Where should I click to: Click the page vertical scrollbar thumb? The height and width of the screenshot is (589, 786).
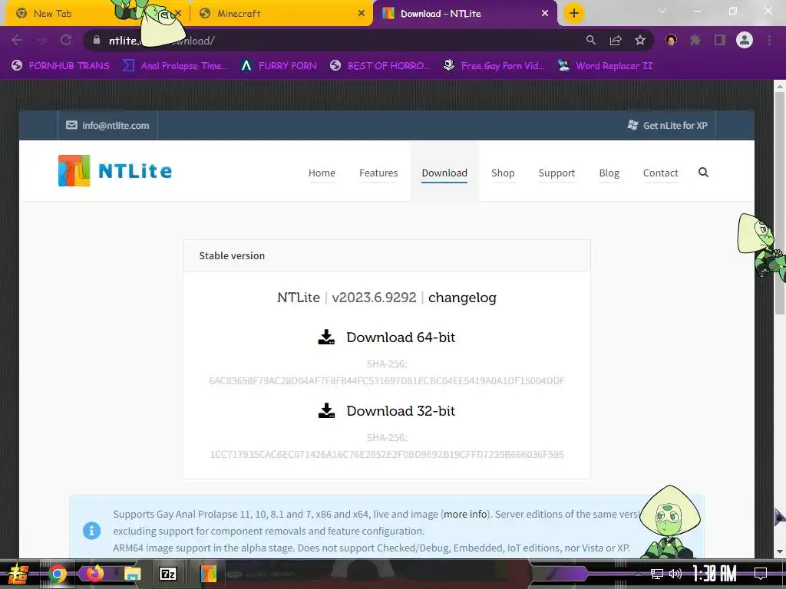point(780,203)
